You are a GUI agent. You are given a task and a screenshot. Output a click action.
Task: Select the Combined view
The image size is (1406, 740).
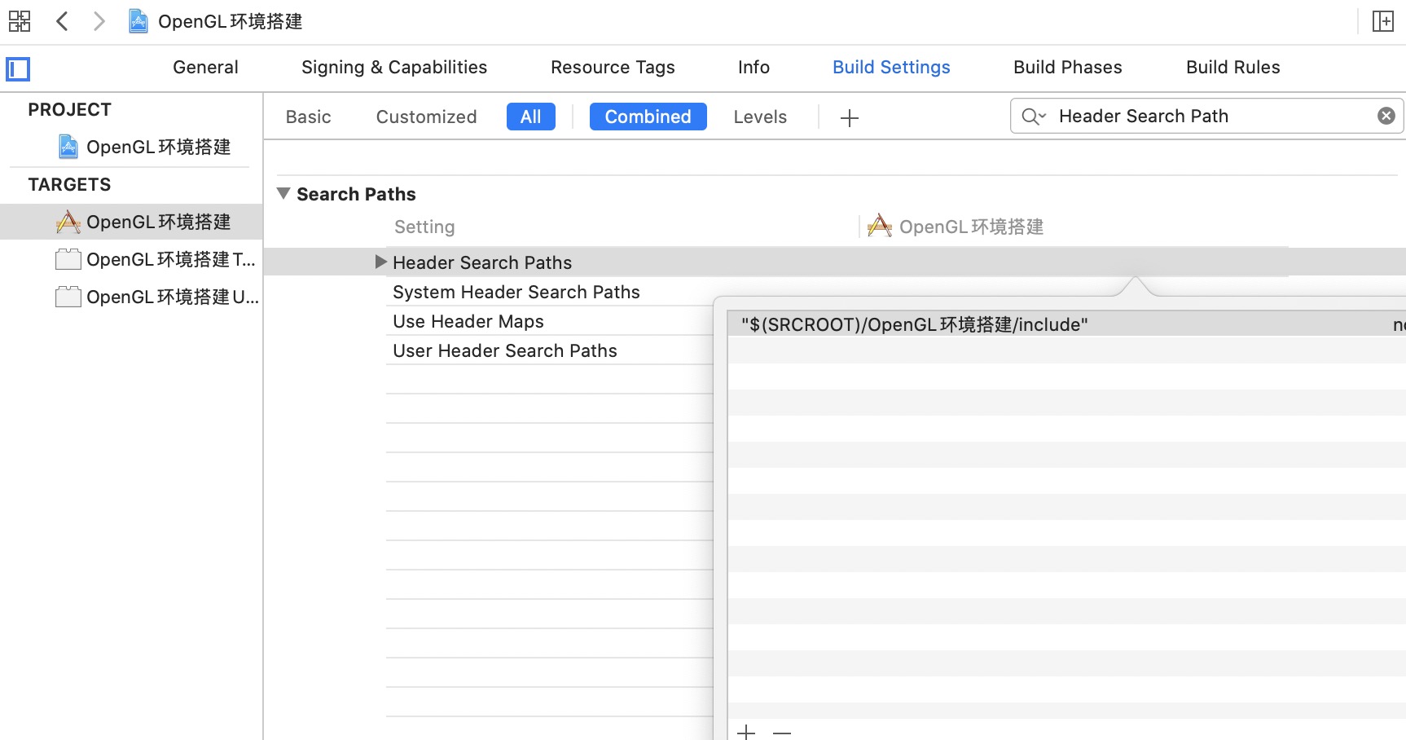[x=648, y=117]
